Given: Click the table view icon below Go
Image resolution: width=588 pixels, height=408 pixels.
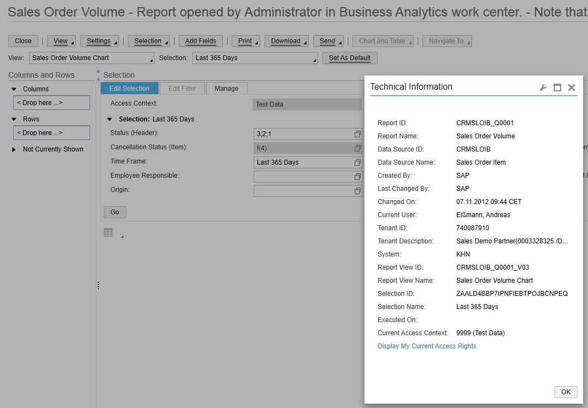Looking at the screenshot, I should pos(108,233).
